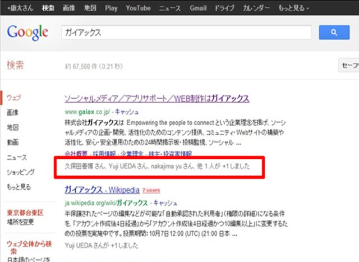Viewport: 359px width, 262px height.
Task: Open the 株主・投資家情報 sitelink
Action: click(170, 154)
